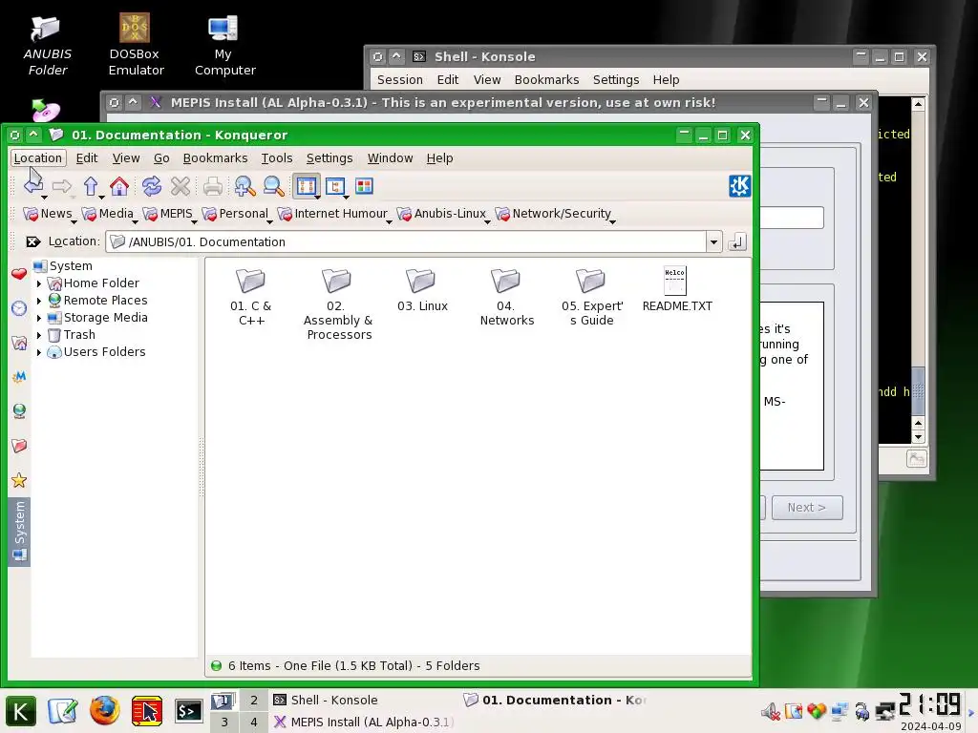Open the red Root Folder sidebar tab

pyautogui.click(x=19, y=446)
